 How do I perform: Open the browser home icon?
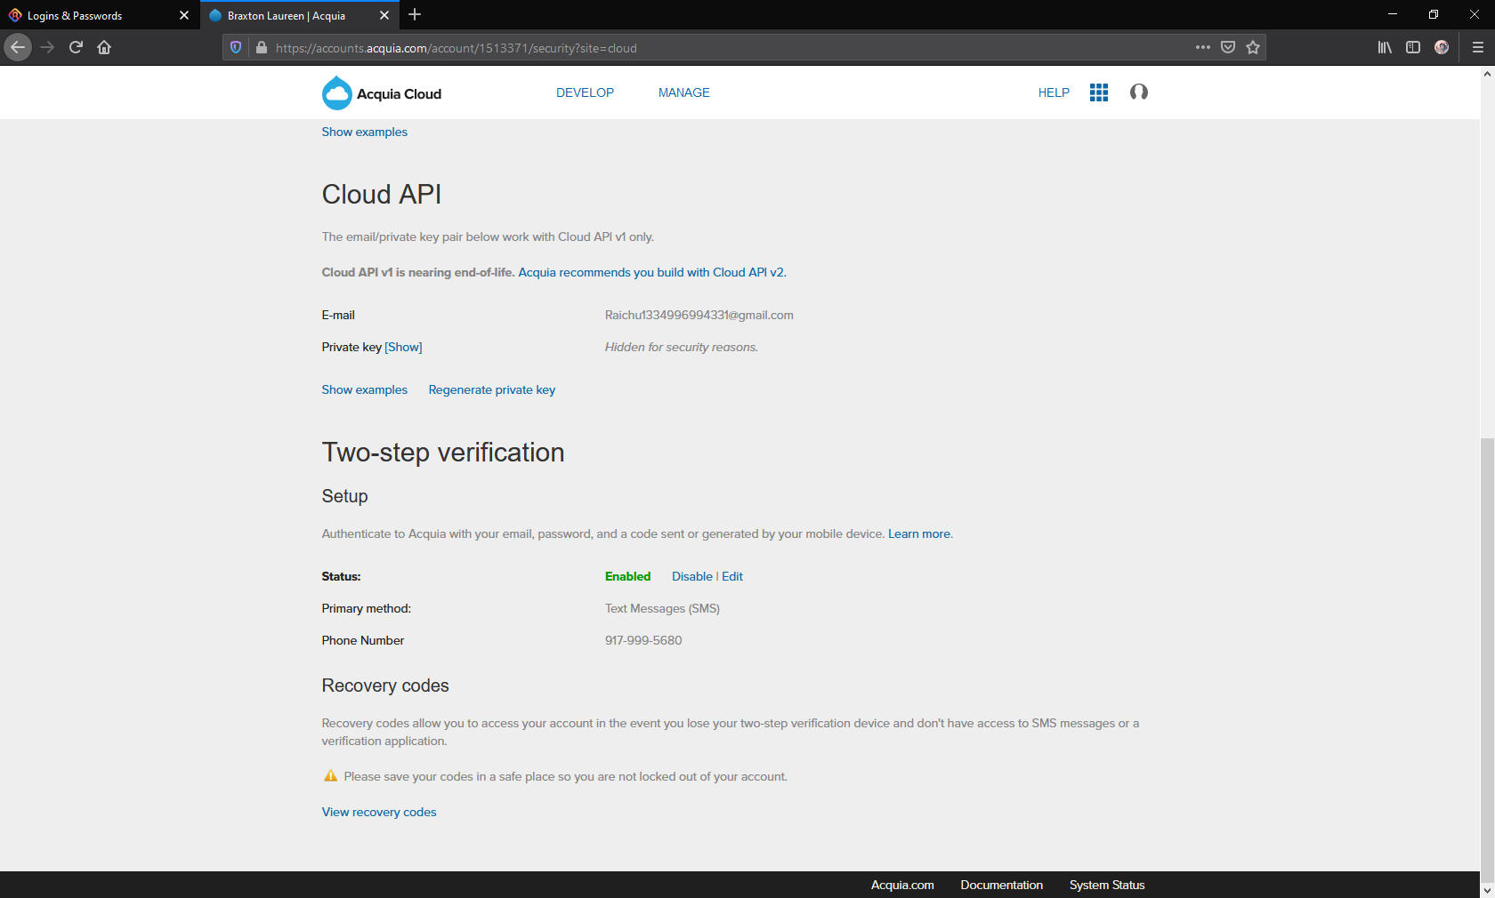coord(104,47)
